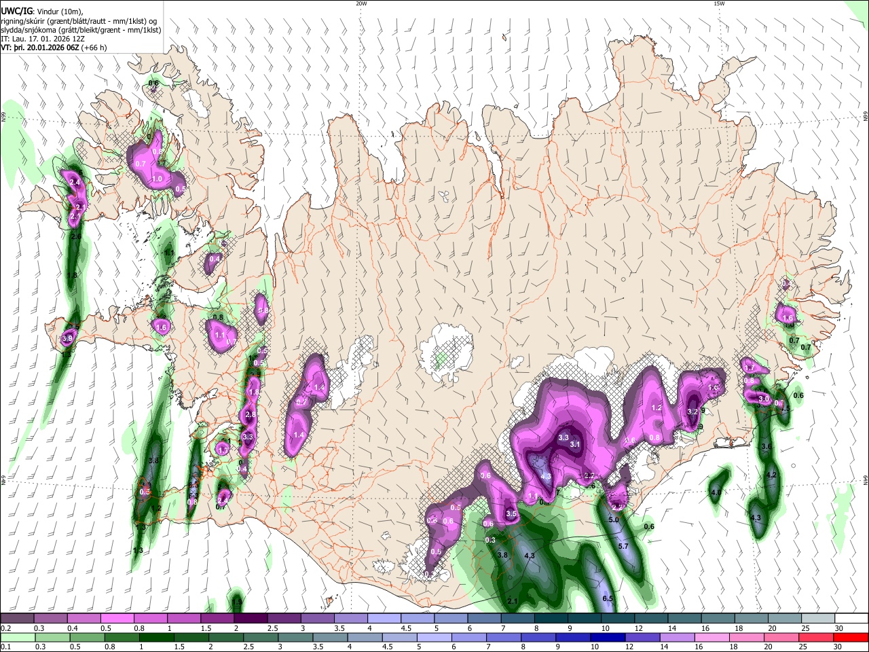Pick the 0.2–0.3 dark mauve snow legend swatch
The height and width of the screenshot is (652, 869).
pyautogui.click(x=17, y=618)
